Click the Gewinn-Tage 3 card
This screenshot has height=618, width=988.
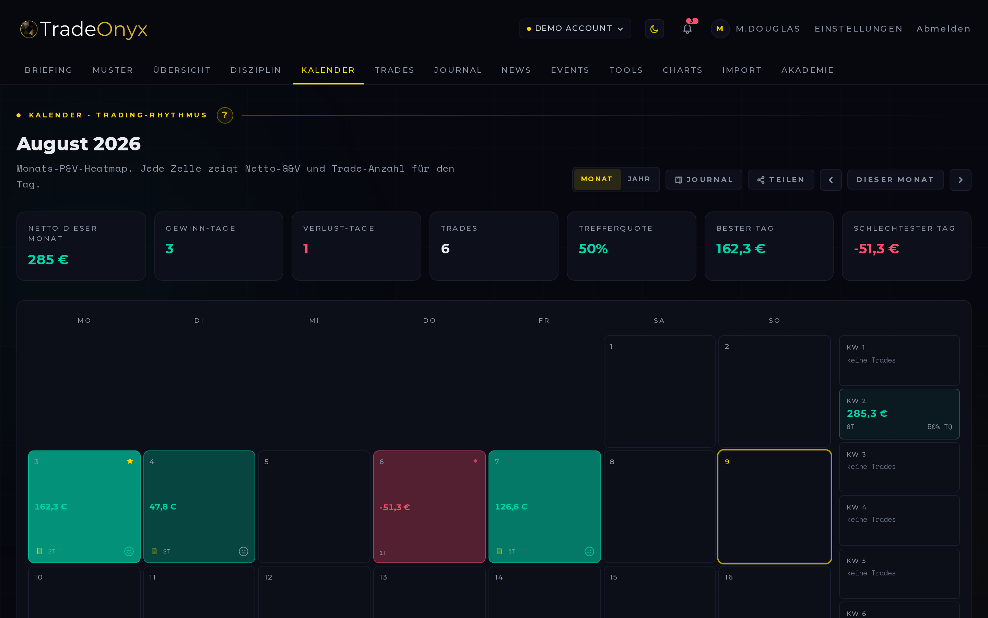219,245
